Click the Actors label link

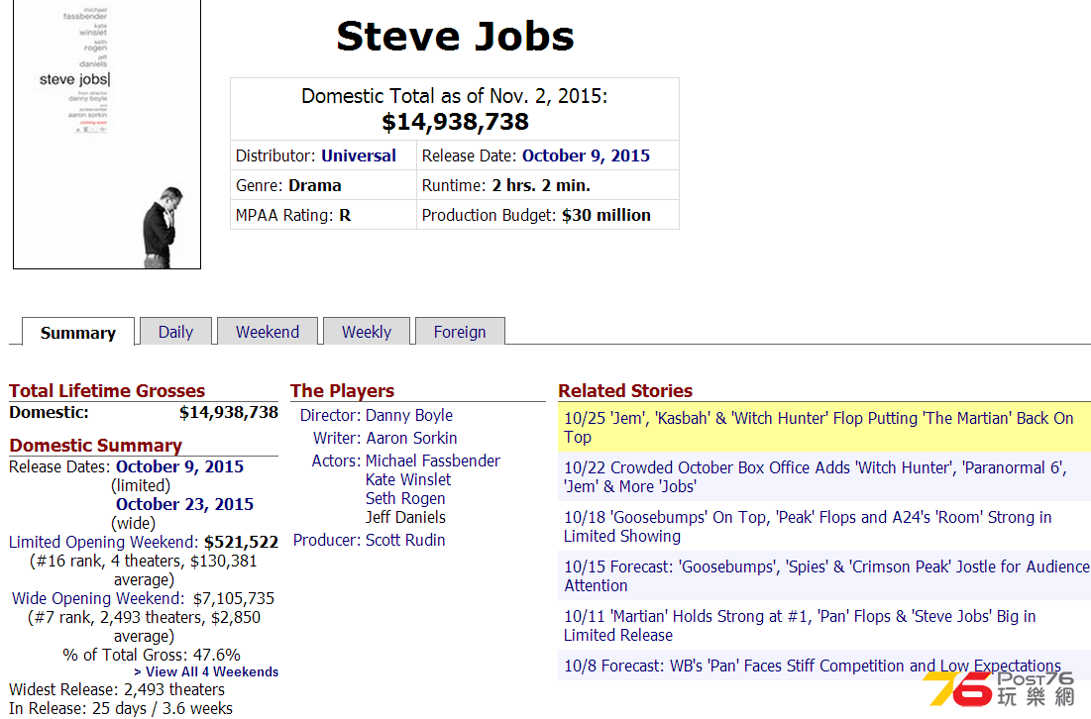[x=336, y=462]
